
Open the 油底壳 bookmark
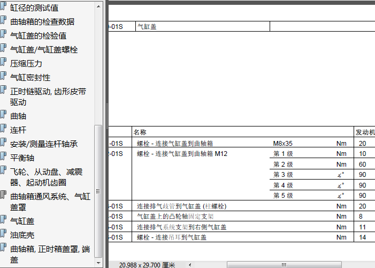22,235
